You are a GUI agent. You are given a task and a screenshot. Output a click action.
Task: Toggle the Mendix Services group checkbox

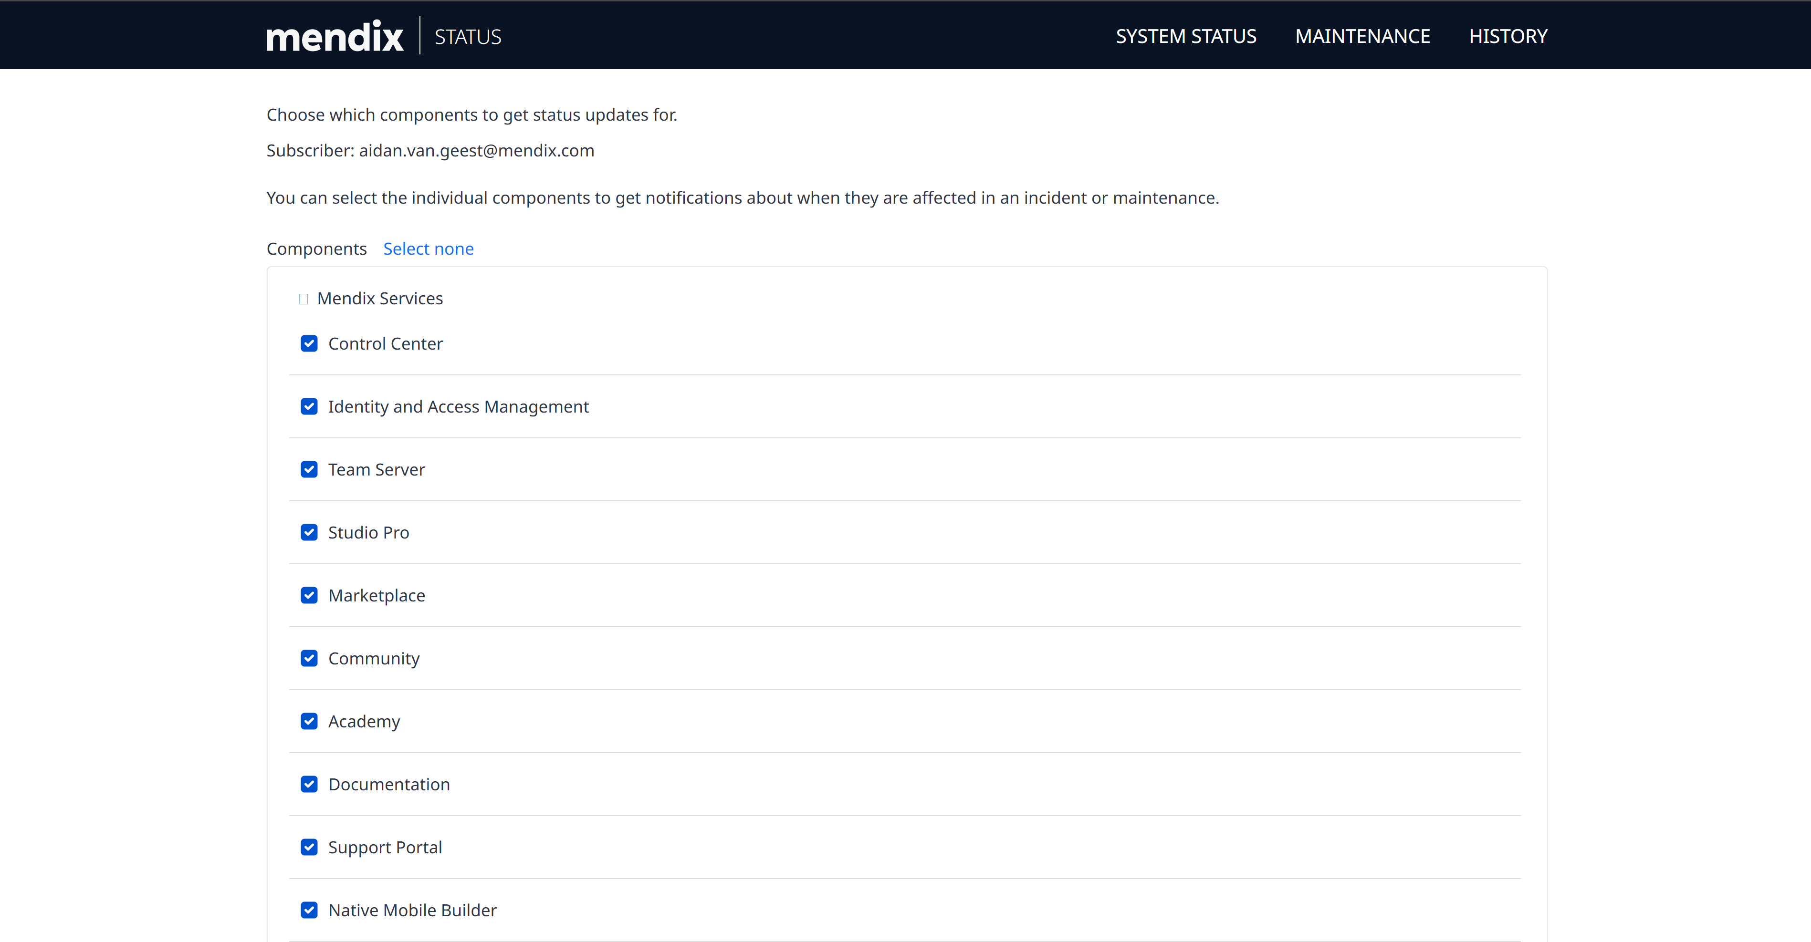[304, 299]
